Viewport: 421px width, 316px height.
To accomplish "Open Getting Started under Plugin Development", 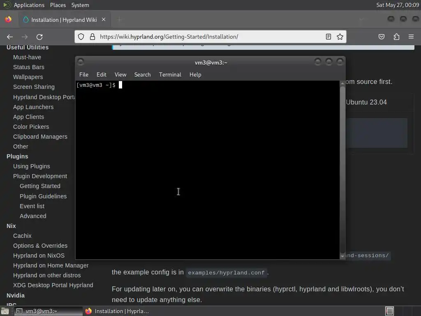I will point(40,186).
